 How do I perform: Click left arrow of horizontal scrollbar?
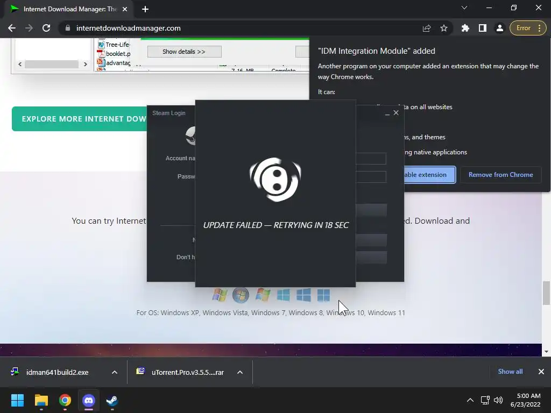[20, 64]
